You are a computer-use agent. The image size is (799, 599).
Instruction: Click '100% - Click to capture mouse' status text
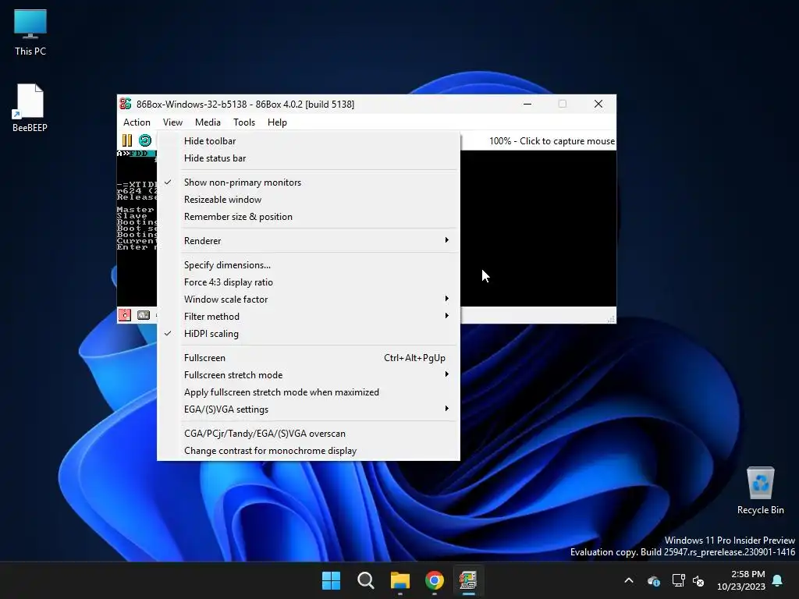(552, 141)
